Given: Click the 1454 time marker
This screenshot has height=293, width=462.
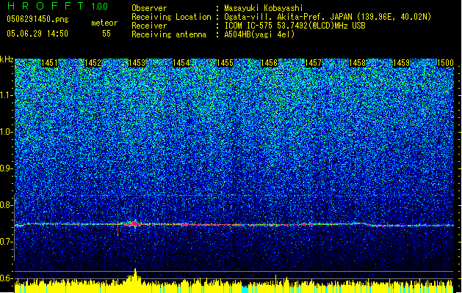Looking at the screenshot, I should 181,63.
